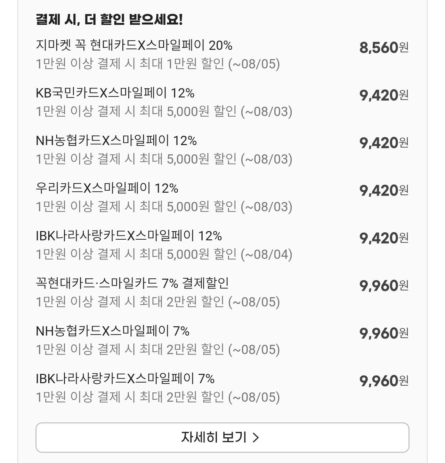Click the chevron arrow beside 자세히 보기
Image resolution: width=445 pixels, height=463 pixels.
tap(256, 437)
